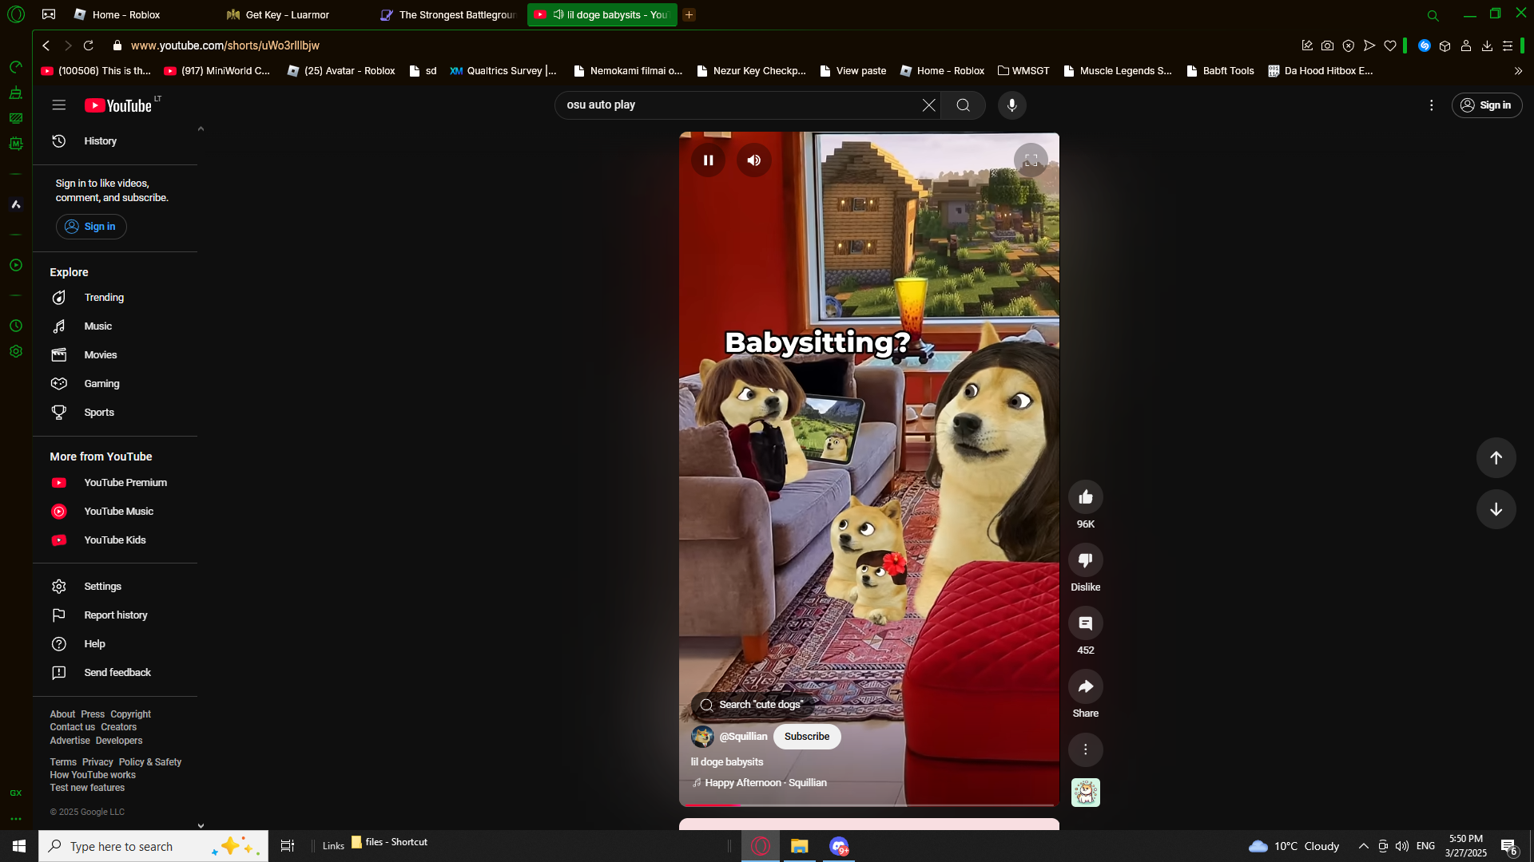Share this Short video
The width and height of the screenshot is (1534, 862).
point(1085,686)
